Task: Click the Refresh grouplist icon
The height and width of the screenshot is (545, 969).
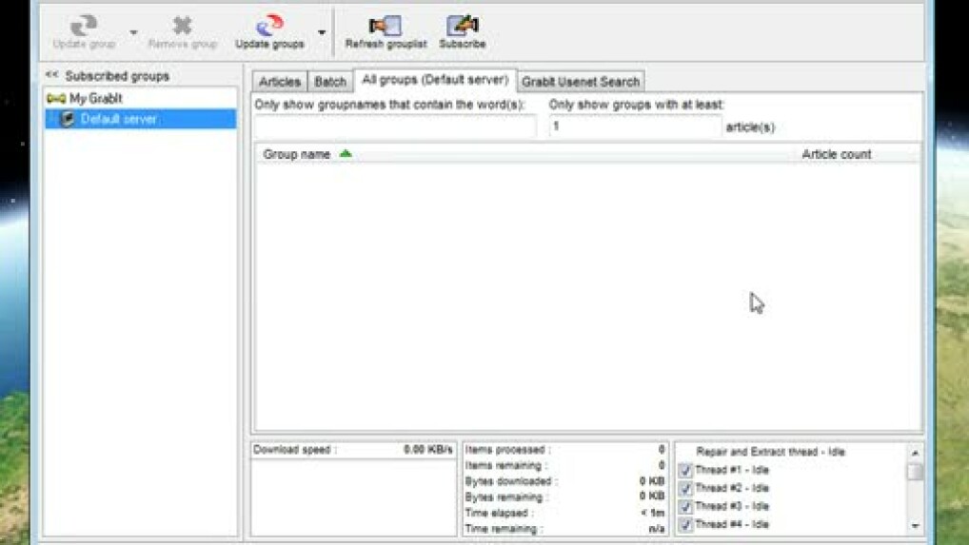Action: click(x=386, y=26)
